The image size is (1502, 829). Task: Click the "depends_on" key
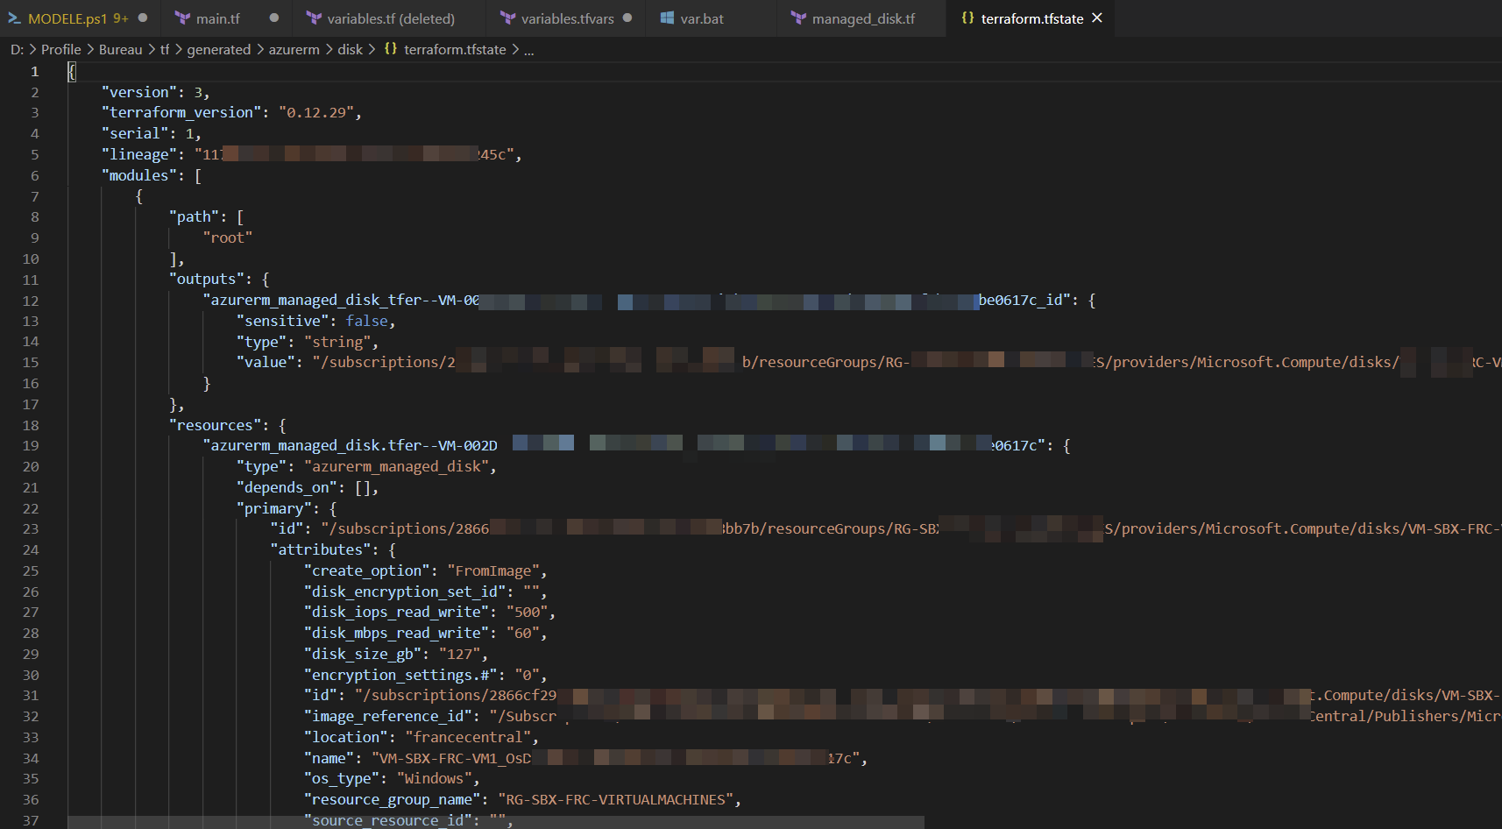pyautogui.click(x=287, y=488)
